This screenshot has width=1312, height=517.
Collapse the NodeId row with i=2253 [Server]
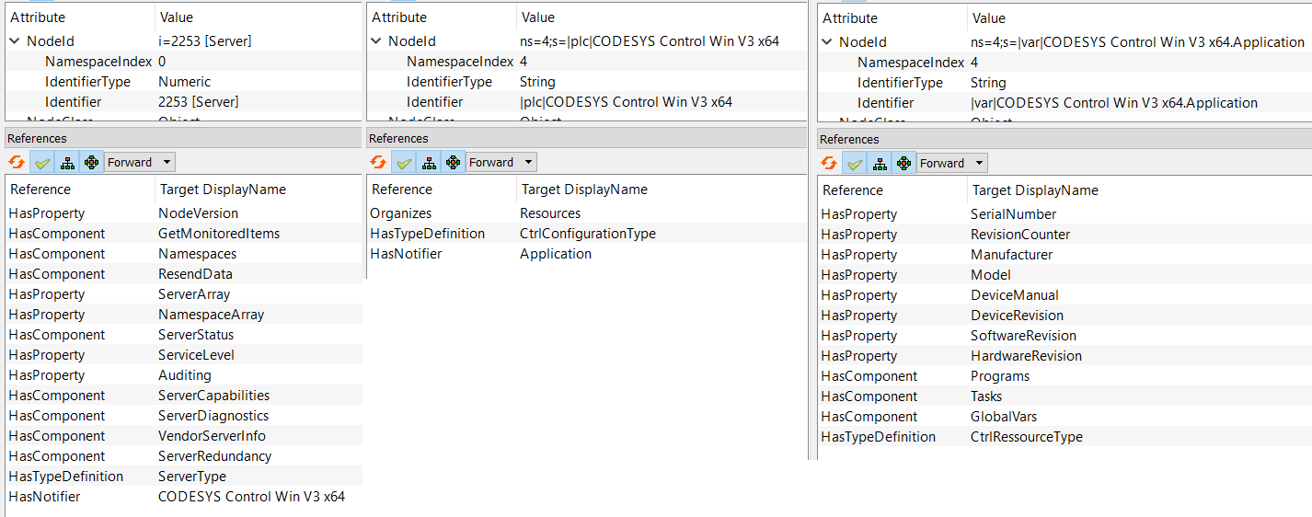(15, 41)
